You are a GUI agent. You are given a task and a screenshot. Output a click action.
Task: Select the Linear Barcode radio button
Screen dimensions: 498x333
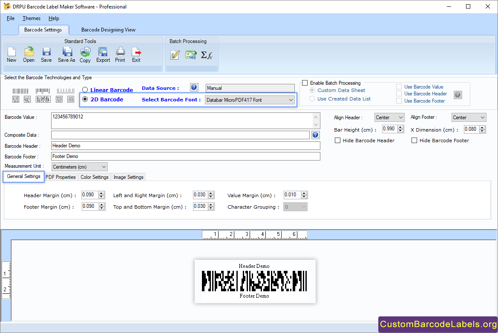tap(85, 90)
